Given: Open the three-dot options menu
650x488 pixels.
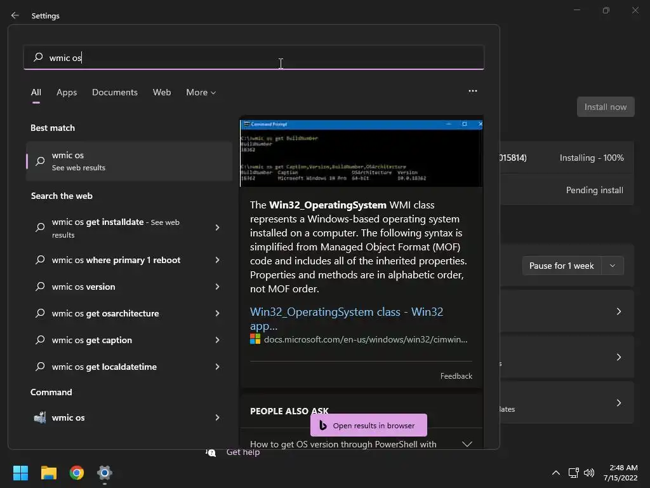Looking at the screenshot, I should pyautogui.click(x=472, y=91).
